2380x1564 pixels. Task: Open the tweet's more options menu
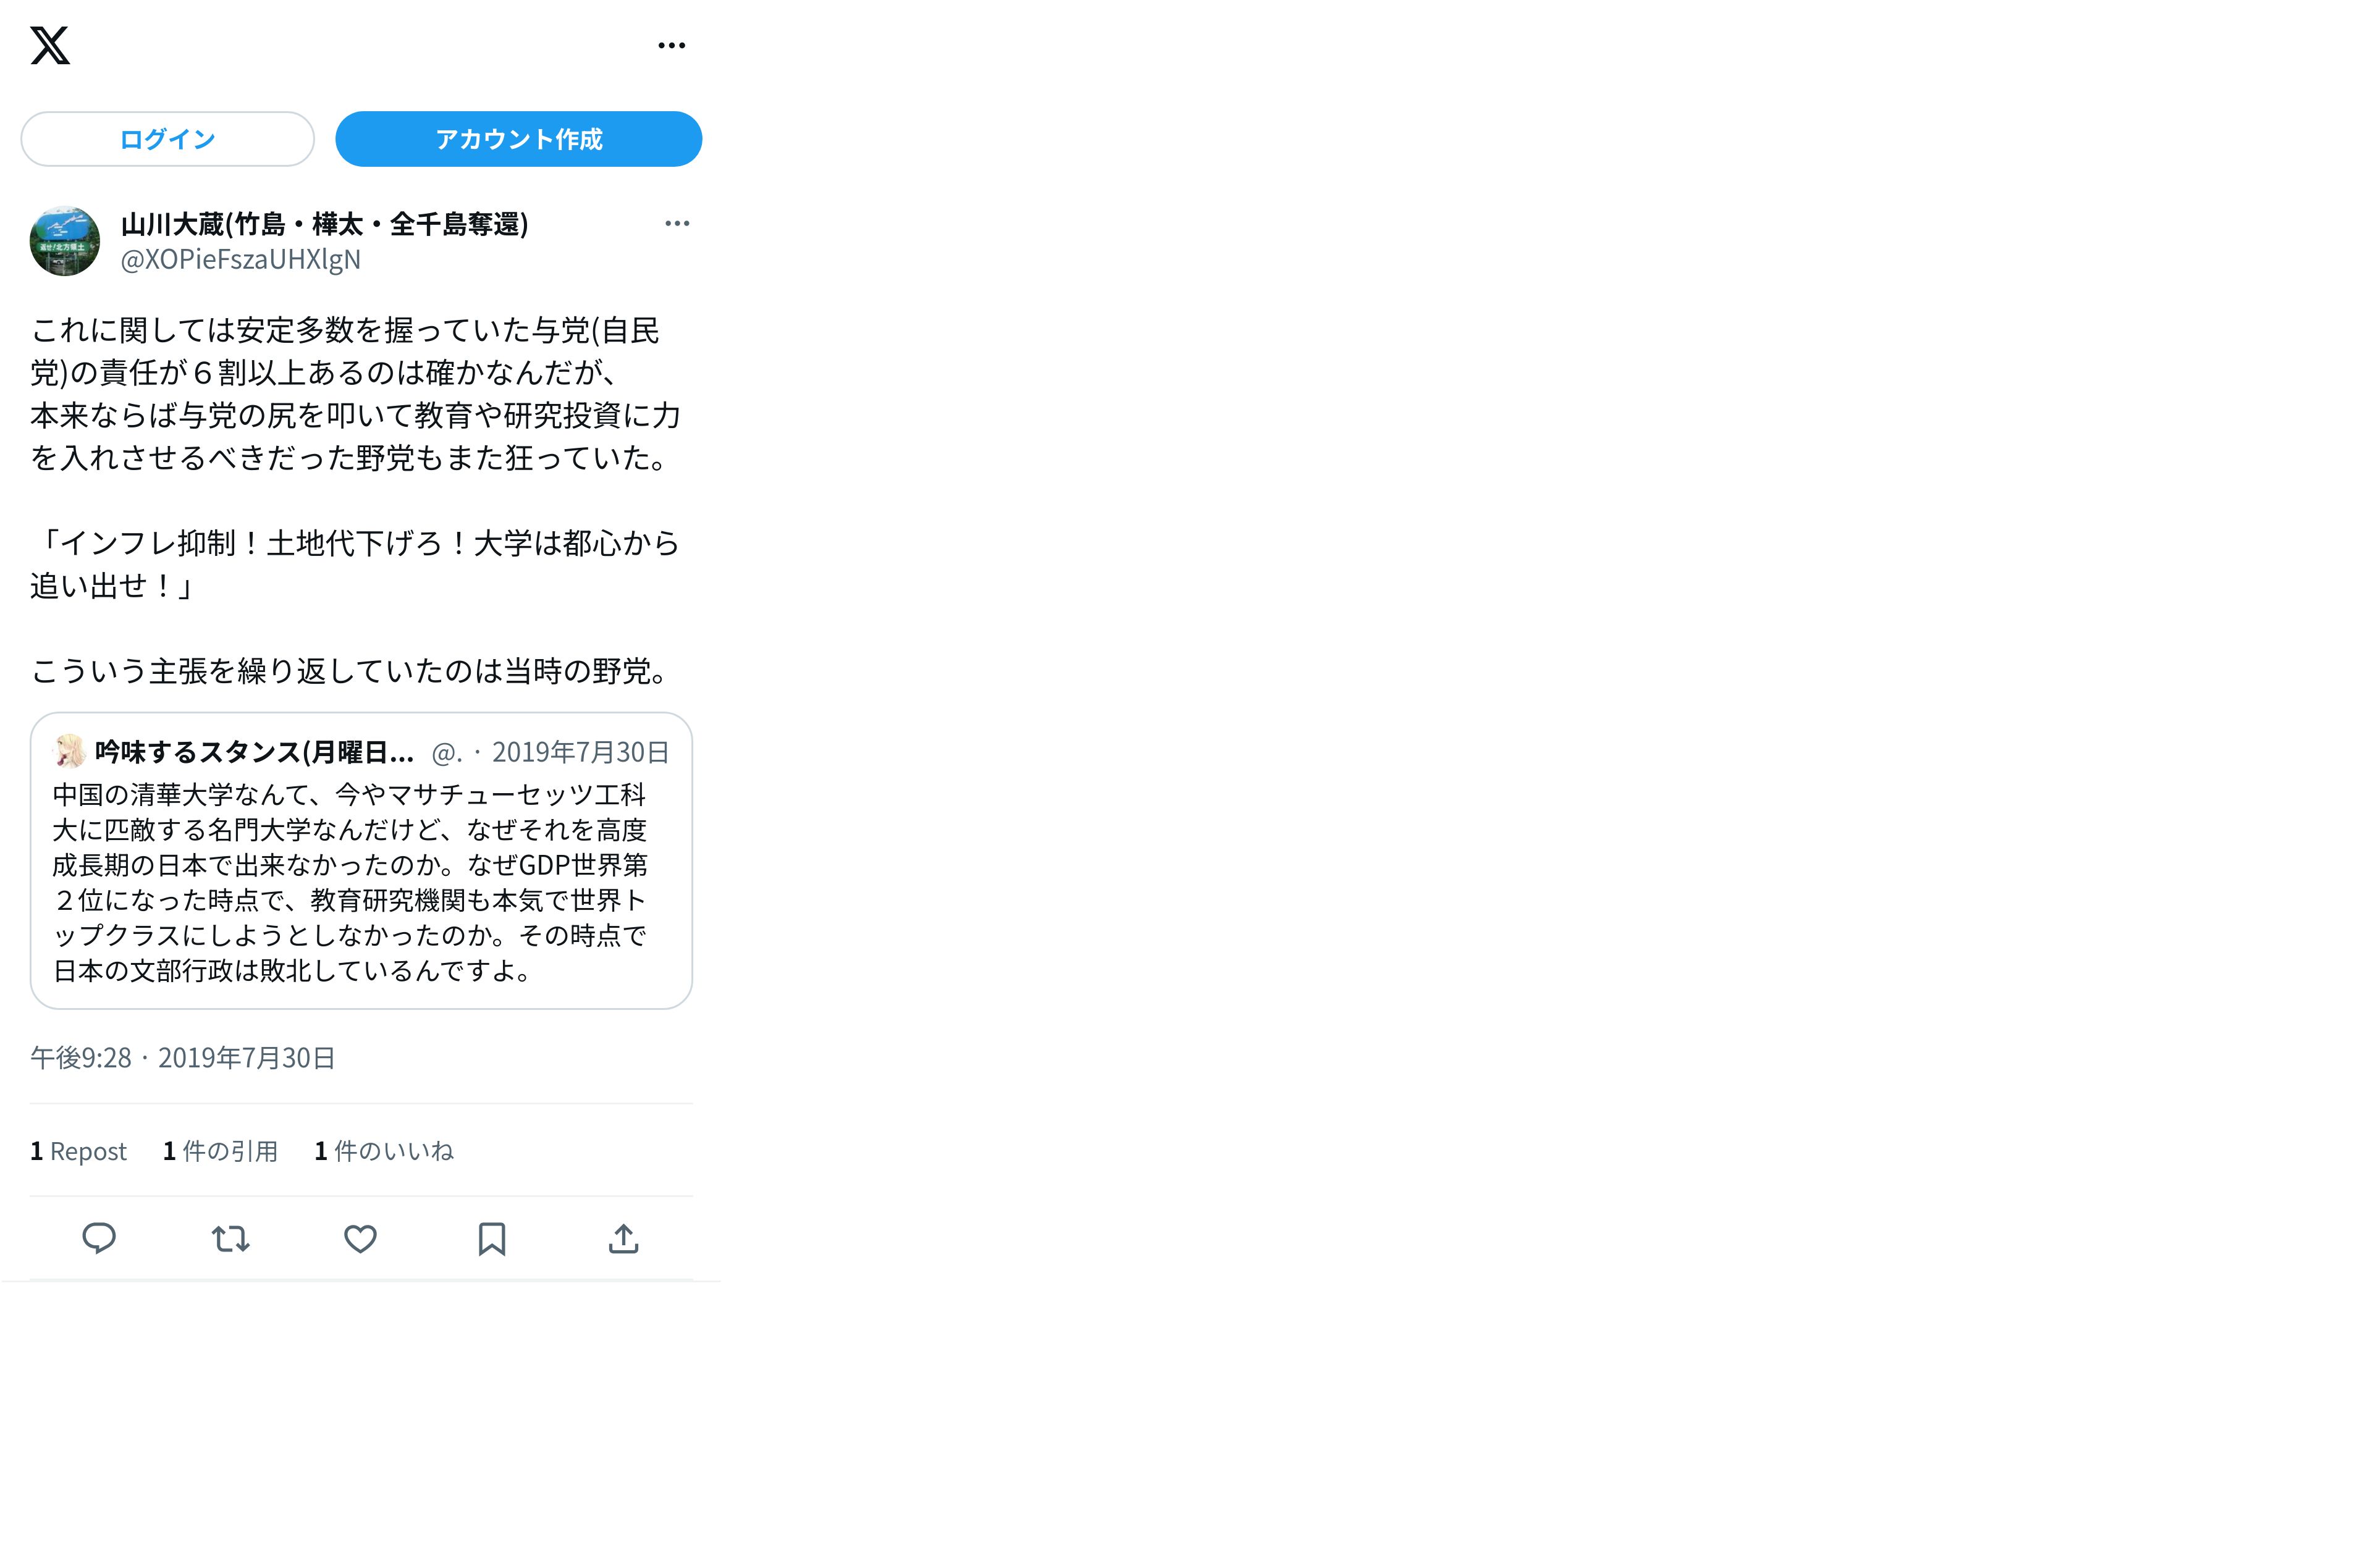click(677, 223)
